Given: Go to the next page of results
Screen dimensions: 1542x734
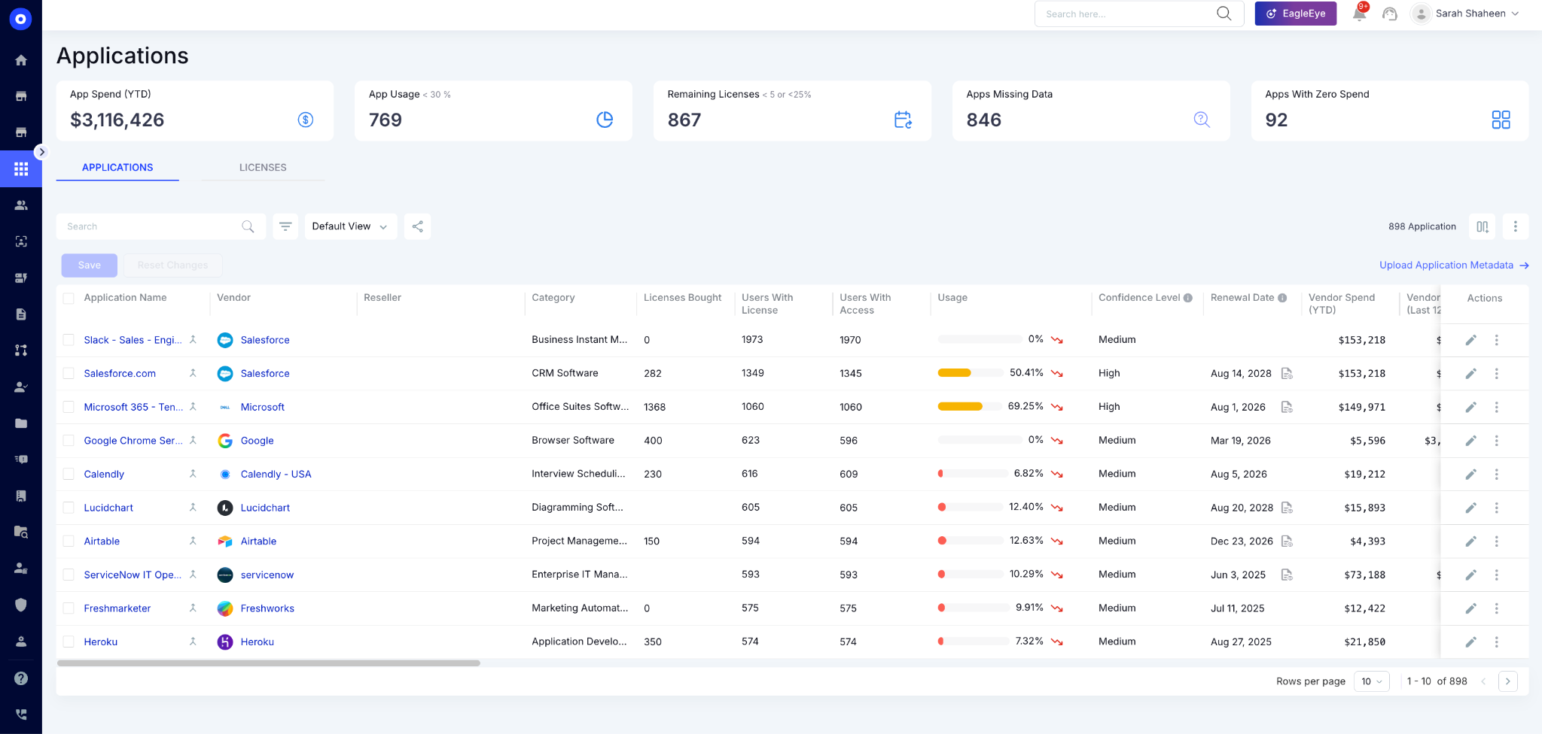Looking at the screenshot, I should pyautogui.click(x=1508, y=681).
